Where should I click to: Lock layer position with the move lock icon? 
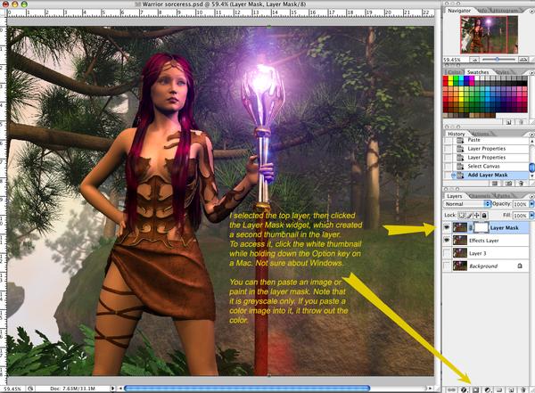(x=477, y=216)
